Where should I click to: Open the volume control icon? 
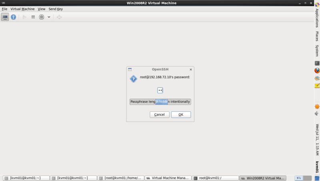(317, 113)
